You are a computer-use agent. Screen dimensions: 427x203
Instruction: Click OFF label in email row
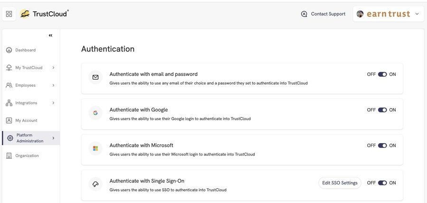click(x=371, y=74)
